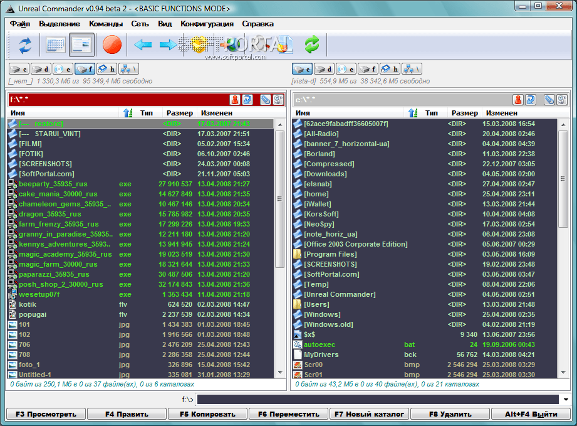Select CD drive e in left panel
The height and width of the screenshot is (426, 577).
pos(63,69)
